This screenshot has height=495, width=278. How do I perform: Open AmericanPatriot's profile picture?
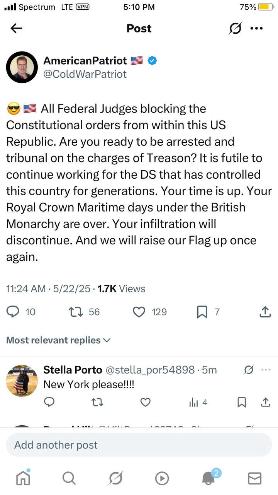(22, 67)
